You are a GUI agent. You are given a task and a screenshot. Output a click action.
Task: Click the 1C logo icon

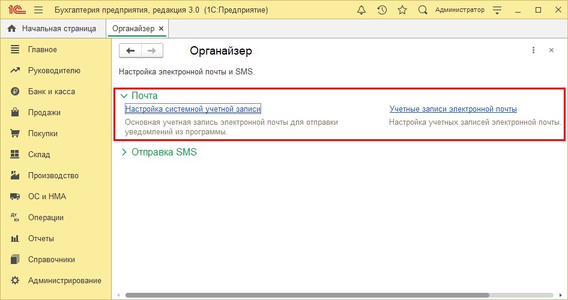point(16,10)
